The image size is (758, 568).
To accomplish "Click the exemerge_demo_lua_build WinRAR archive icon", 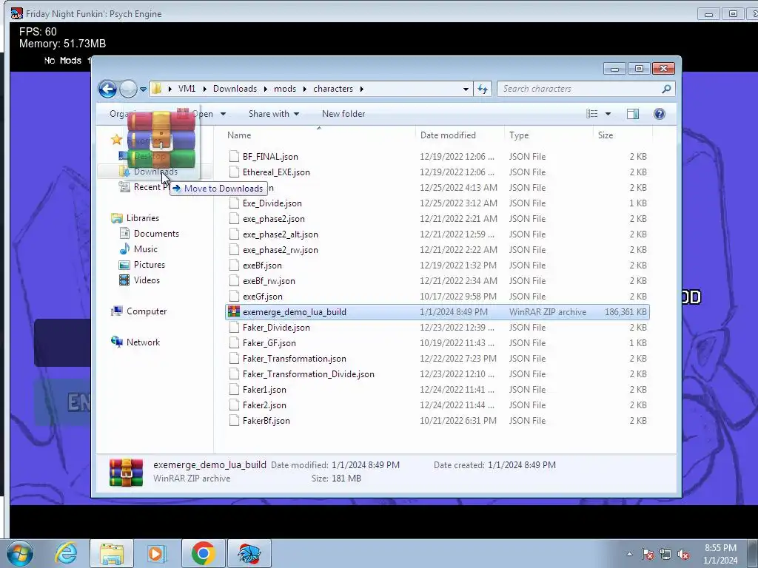I will (x=234, y=312).
